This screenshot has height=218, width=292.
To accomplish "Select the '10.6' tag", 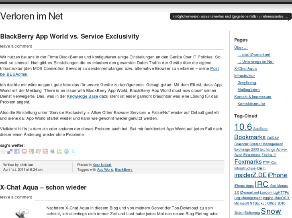I will tap(243, 127).
